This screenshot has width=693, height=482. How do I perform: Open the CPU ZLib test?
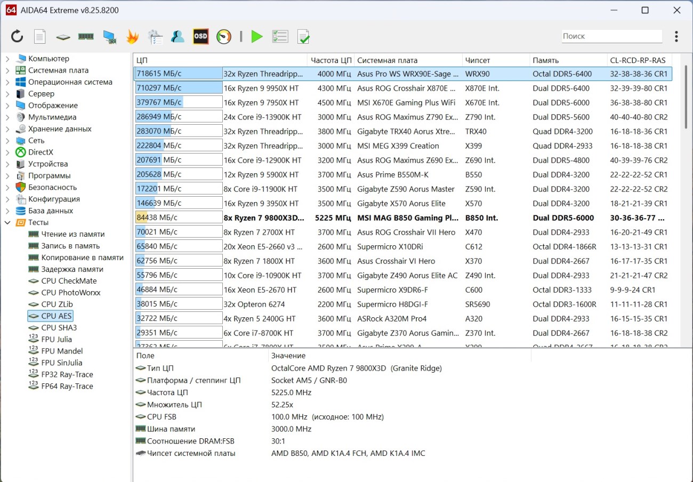point(57,304)
